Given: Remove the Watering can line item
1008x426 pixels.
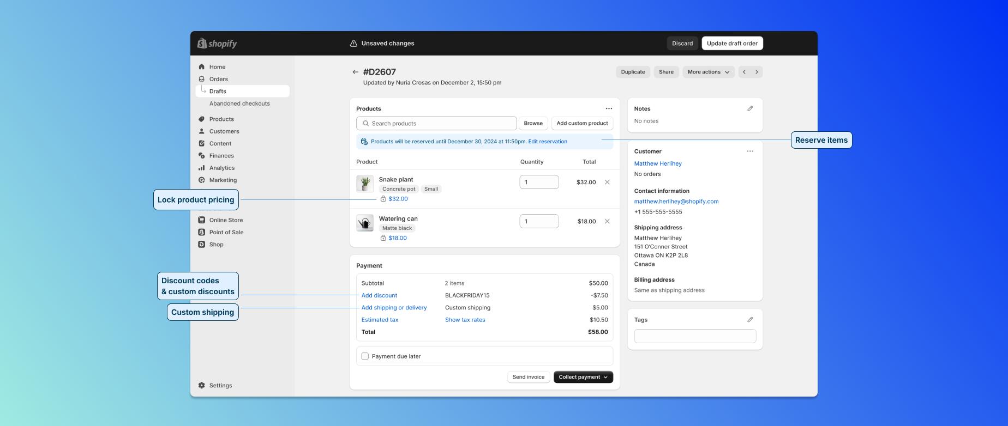Looking at the screenshot, I should pyautogui.click(x=607, y=221).
